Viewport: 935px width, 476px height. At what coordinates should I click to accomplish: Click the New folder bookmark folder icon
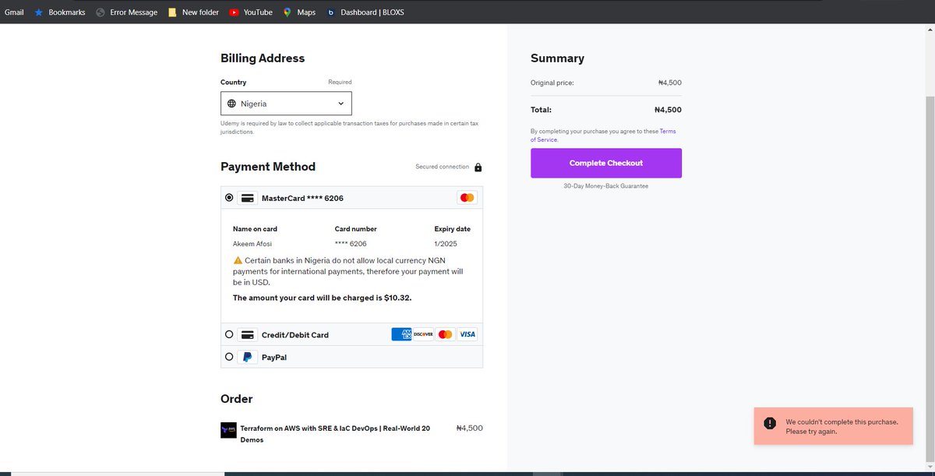[x=172, y=12]
